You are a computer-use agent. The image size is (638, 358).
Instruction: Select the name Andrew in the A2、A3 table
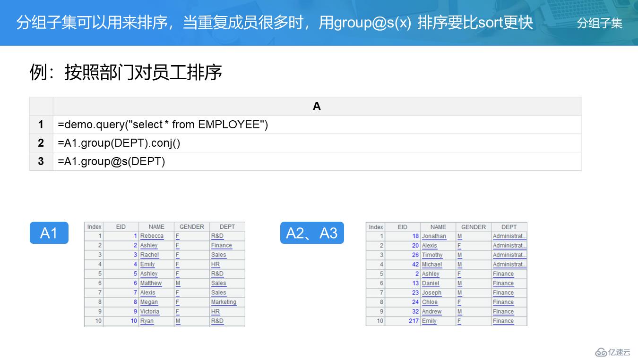431,311
